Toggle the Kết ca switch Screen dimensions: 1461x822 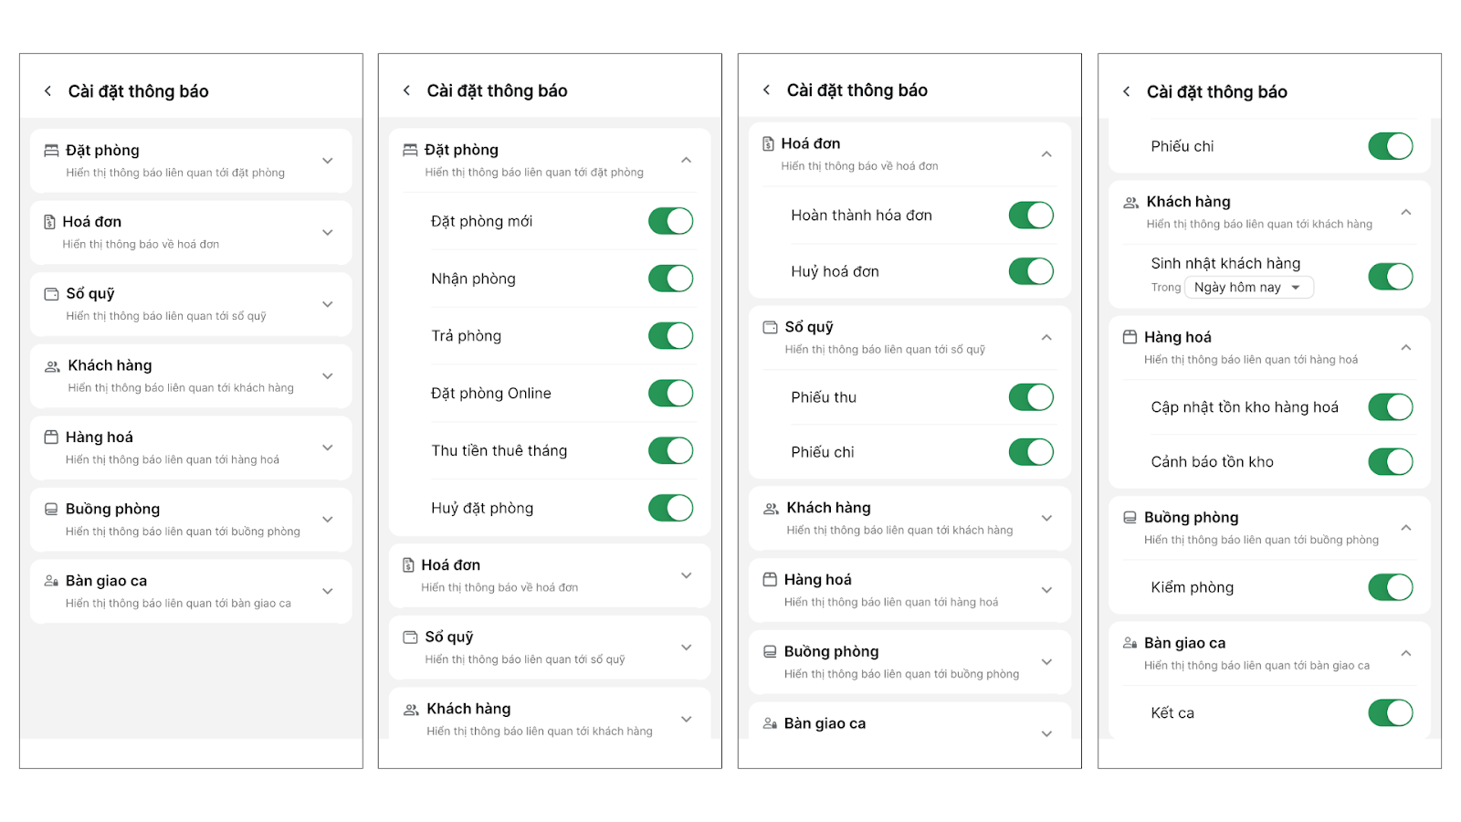1391,713
